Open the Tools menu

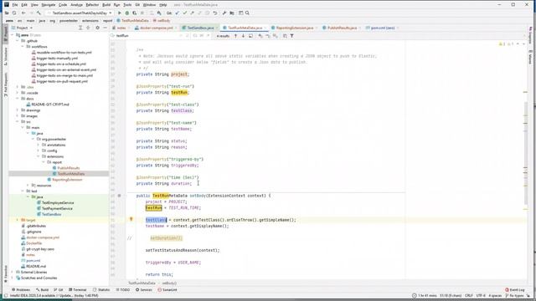[127, 5]
